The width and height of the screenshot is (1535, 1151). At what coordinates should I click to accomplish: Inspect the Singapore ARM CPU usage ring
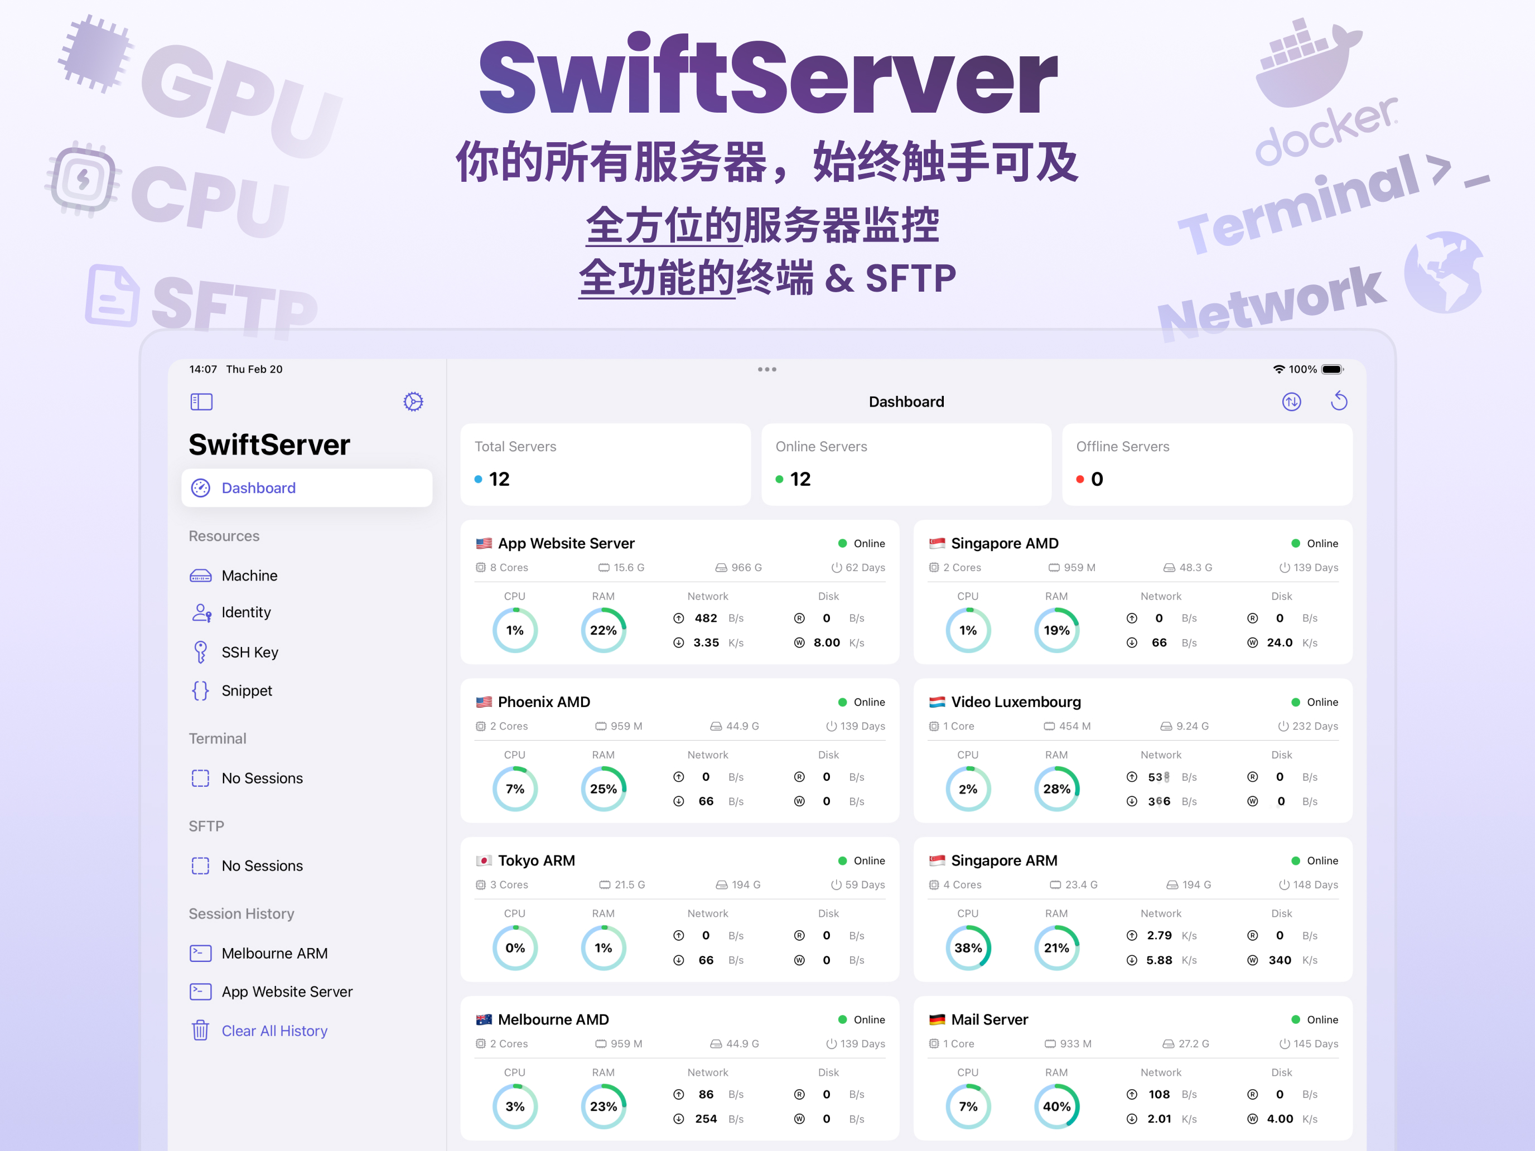click(x=969, y=947)
